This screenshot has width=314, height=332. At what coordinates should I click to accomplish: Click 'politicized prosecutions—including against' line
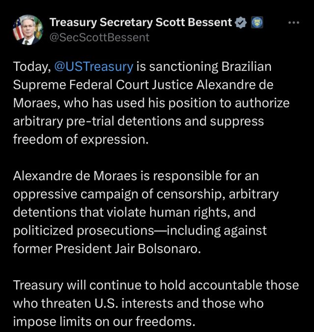click(140, 230)
